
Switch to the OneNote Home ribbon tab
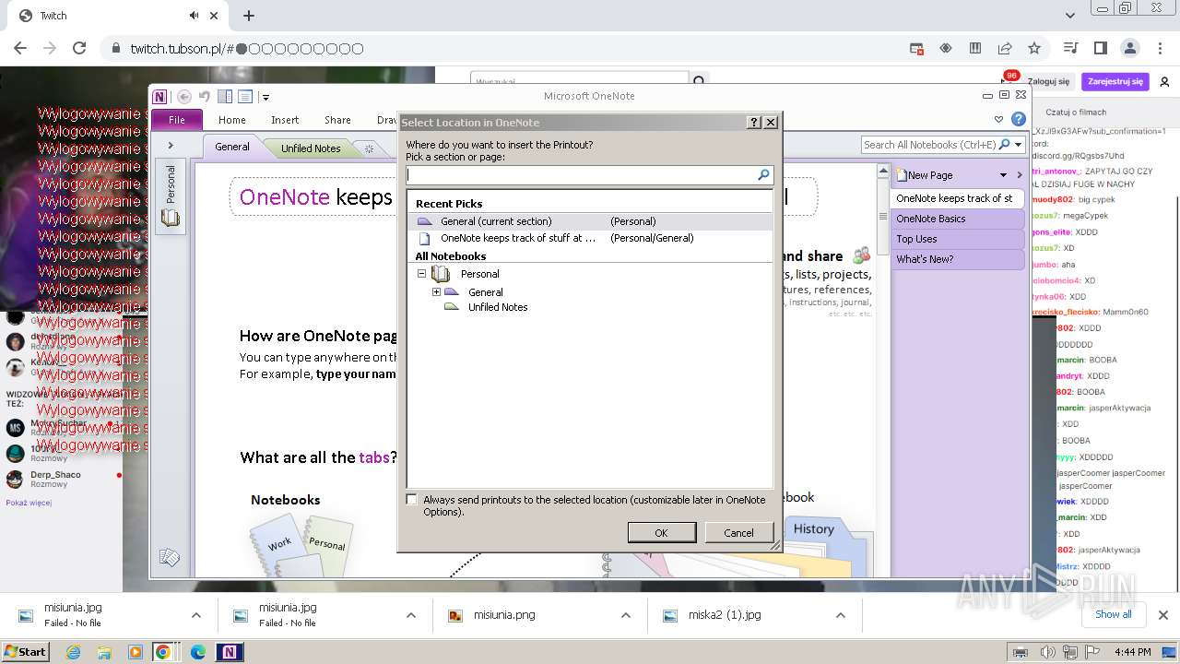(x=232, y=120)
